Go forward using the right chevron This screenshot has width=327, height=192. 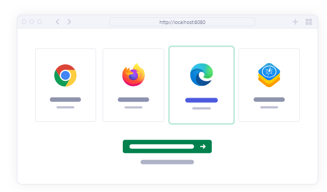(69, 22)
